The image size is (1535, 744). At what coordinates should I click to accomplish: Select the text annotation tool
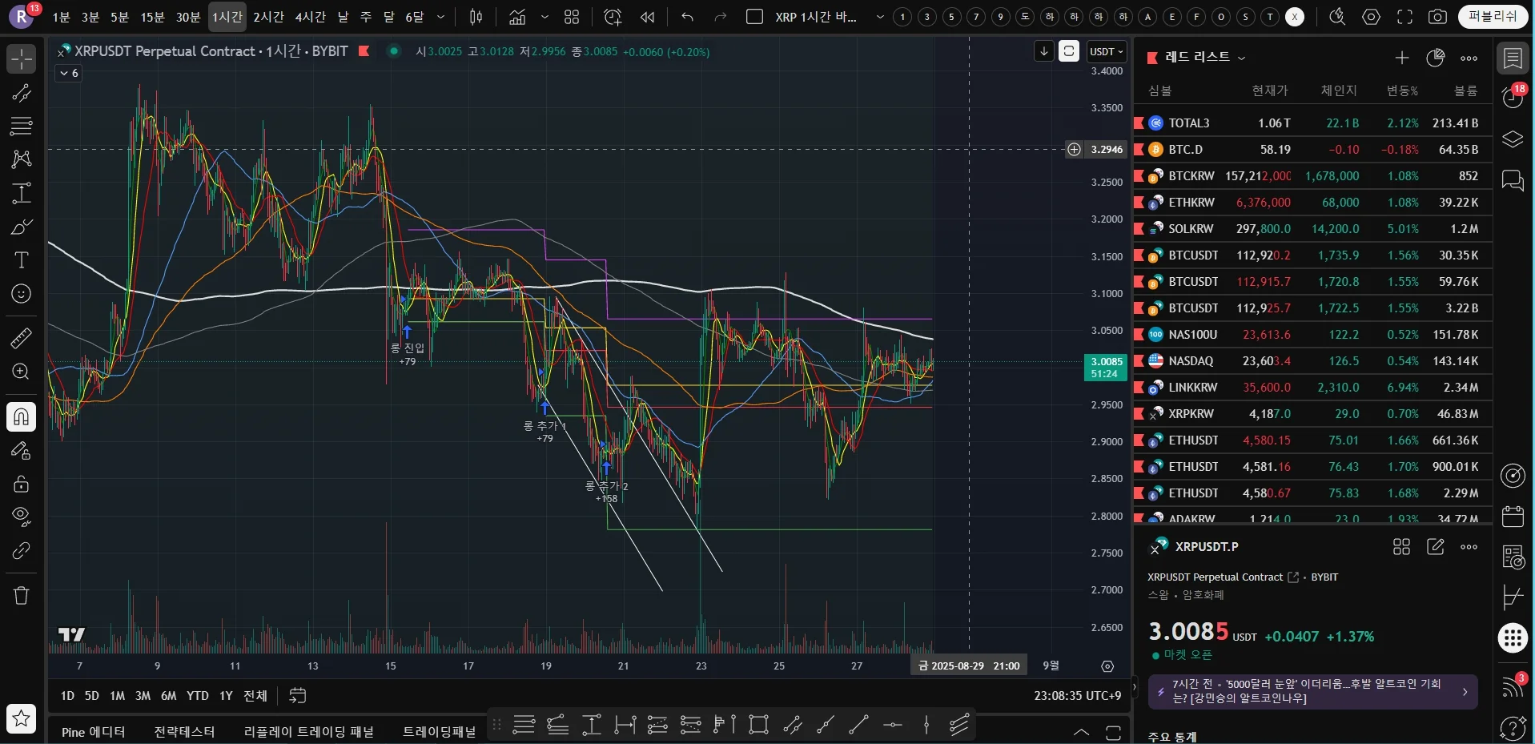click(x=22, y=260)
